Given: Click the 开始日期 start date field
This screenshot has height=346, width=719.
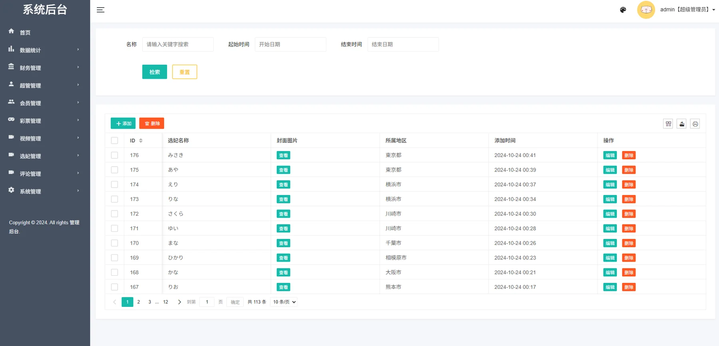Looking at the screenshot, I should tap(290, 44).
